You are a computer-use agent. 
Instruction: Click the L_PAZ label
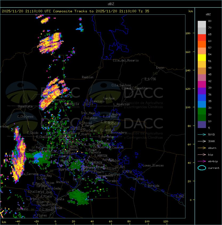tap(180, 196)
